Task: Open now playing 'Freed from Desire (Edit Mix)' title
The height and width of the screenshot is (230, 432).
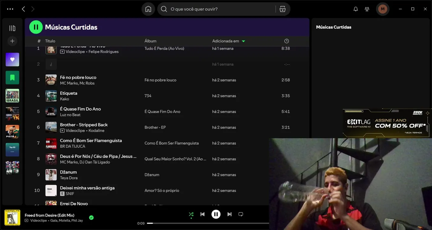Action: (49, 215)
